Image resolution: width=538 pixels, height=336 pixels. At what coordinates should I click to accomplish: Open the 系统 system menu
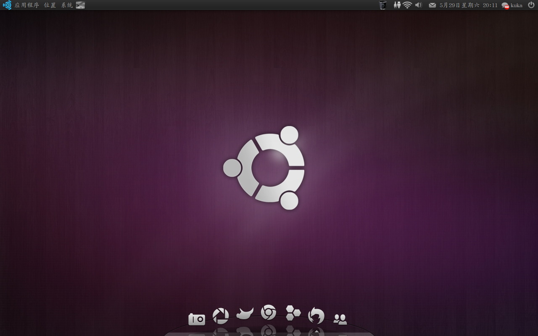pyautogui.click(x=67, y=5)
